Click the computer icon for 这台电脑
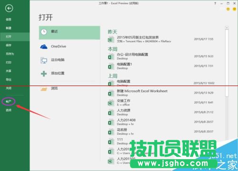 44,60
